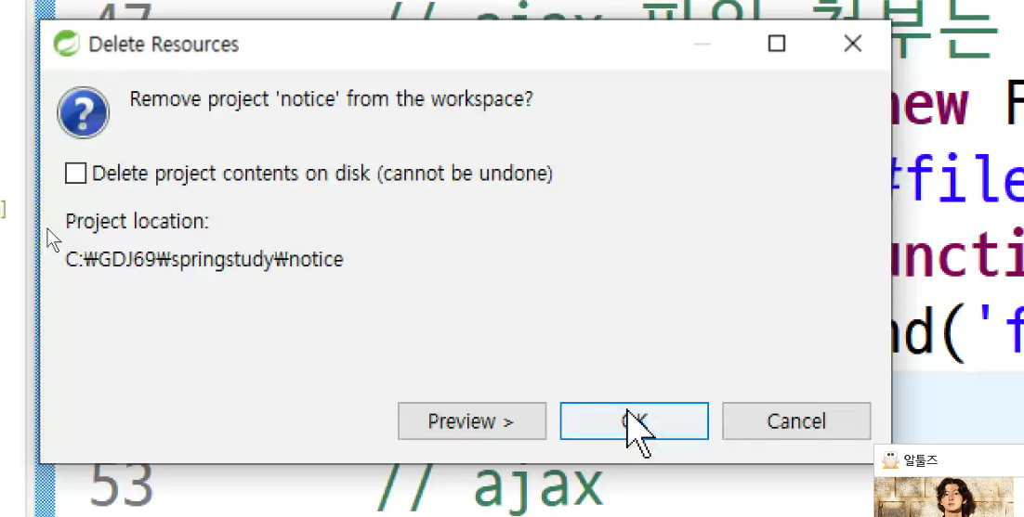Click the Spring leaf icon in title bar
Image resolution: width=1024 pixels, height=517 pixels.
[67, 44]
